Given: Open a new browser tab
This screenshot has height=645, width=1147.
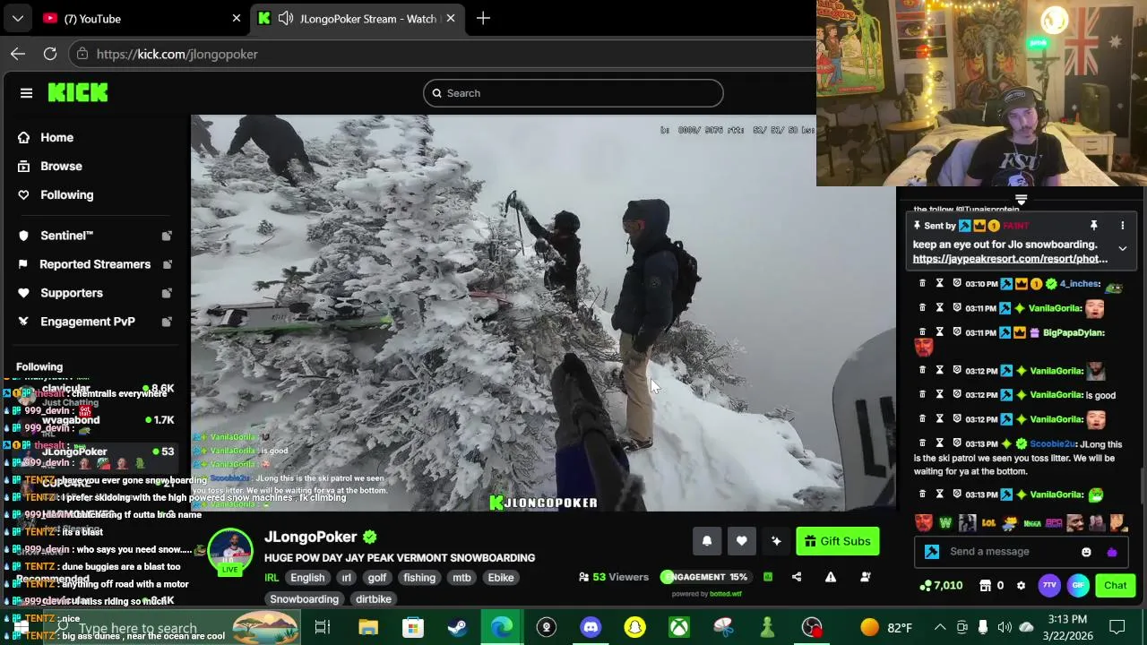Looking at the screenshot, I should (x=483, y=18).
